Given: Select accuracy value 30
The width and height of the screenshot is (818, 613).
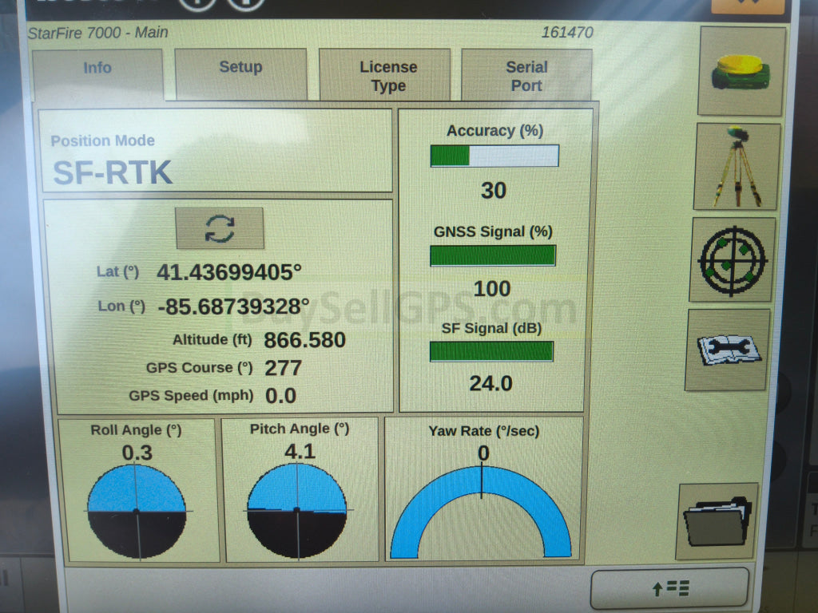Looking at the screenshot, I should tap(494, 190).
